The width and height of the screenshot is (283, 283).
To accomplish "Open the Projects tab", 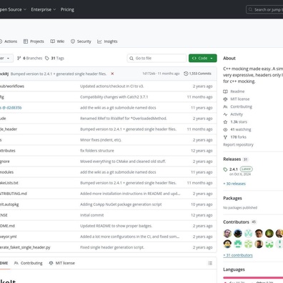I will (x=34, y=41).
